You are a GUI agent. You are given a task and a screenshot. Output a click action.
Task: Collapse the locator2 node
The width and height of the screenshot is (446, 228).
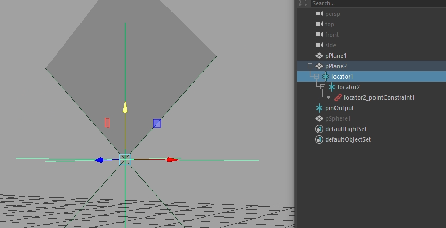pos(322,87)
